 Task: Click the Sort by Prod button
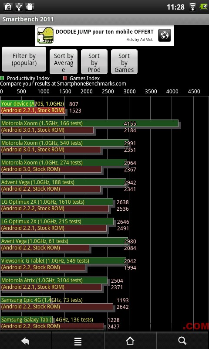tap(94, 62)
